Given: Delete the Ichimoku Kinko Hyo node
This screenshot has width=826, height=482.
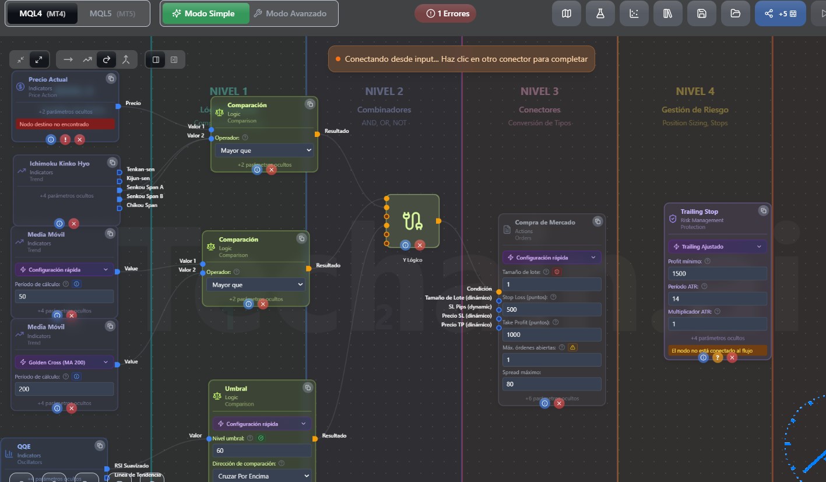Looking at the screenshot, I should (73, 224).
